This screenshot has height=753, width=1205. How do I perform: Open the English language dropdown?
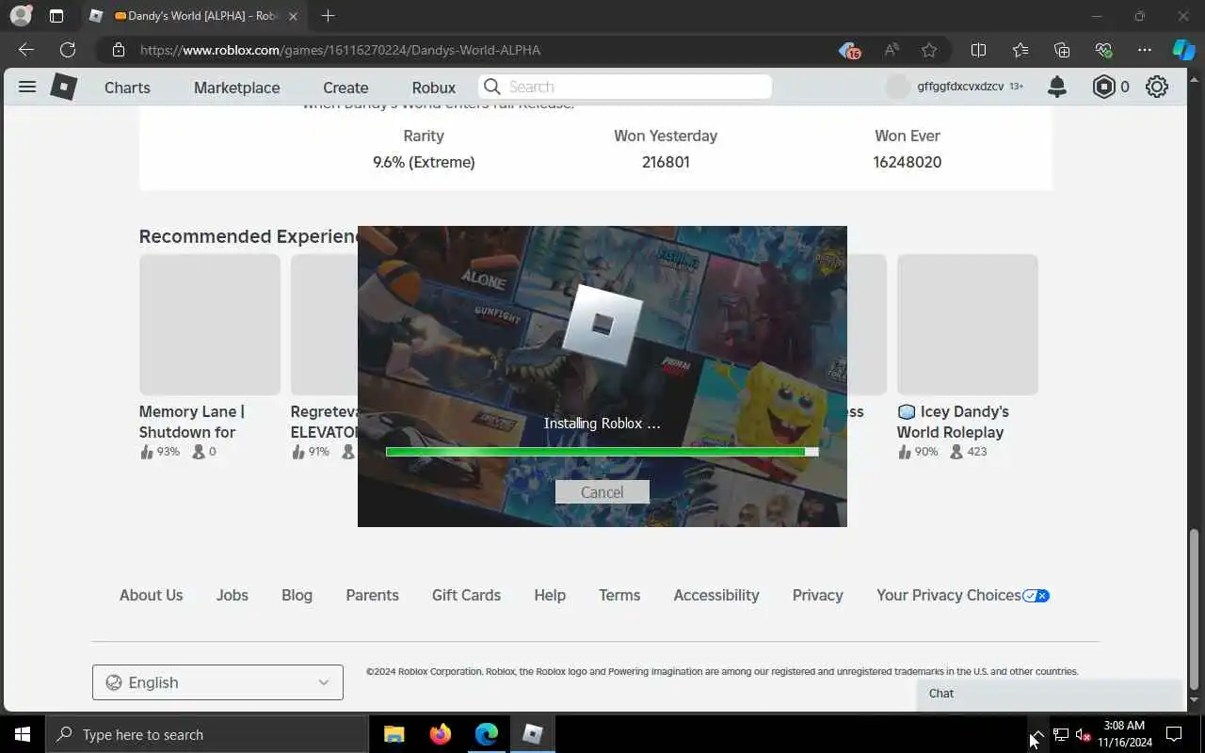(x=217, y=682)
